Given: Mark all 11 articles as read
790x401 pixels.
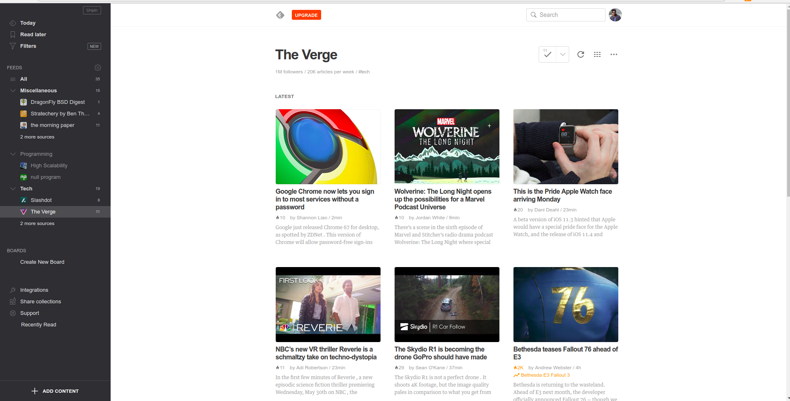Looking at the screenshot, I should pyautogui.click(x=547, y=54).
